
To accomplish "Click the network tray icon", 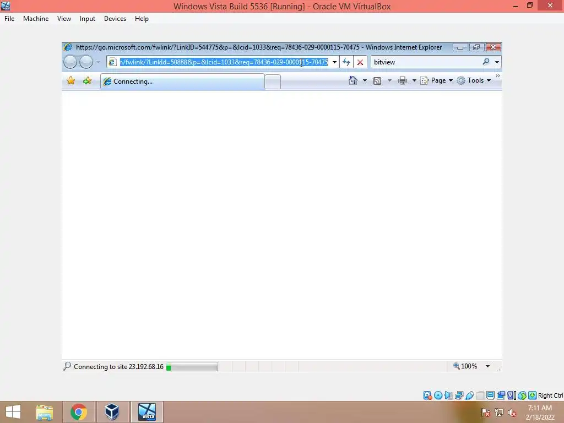I will (499, 413).
